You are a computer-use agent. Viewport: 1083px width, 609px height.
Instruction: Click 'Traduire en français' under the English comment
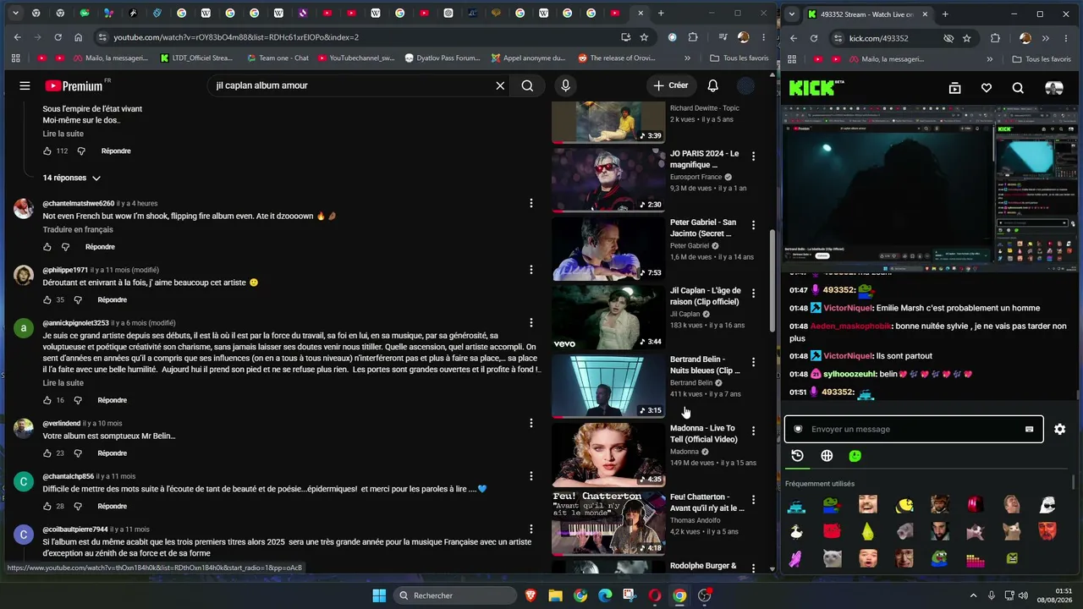[x=78, y=230]
